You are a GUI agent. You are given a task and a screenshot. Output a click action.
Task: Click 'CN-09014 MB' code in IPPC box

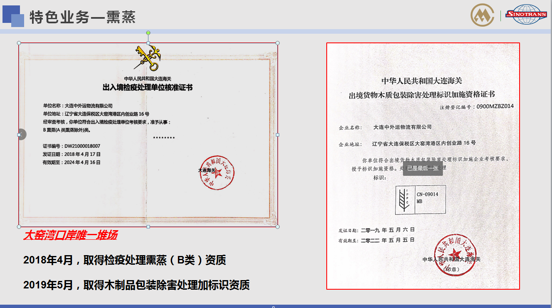point(427,197)
